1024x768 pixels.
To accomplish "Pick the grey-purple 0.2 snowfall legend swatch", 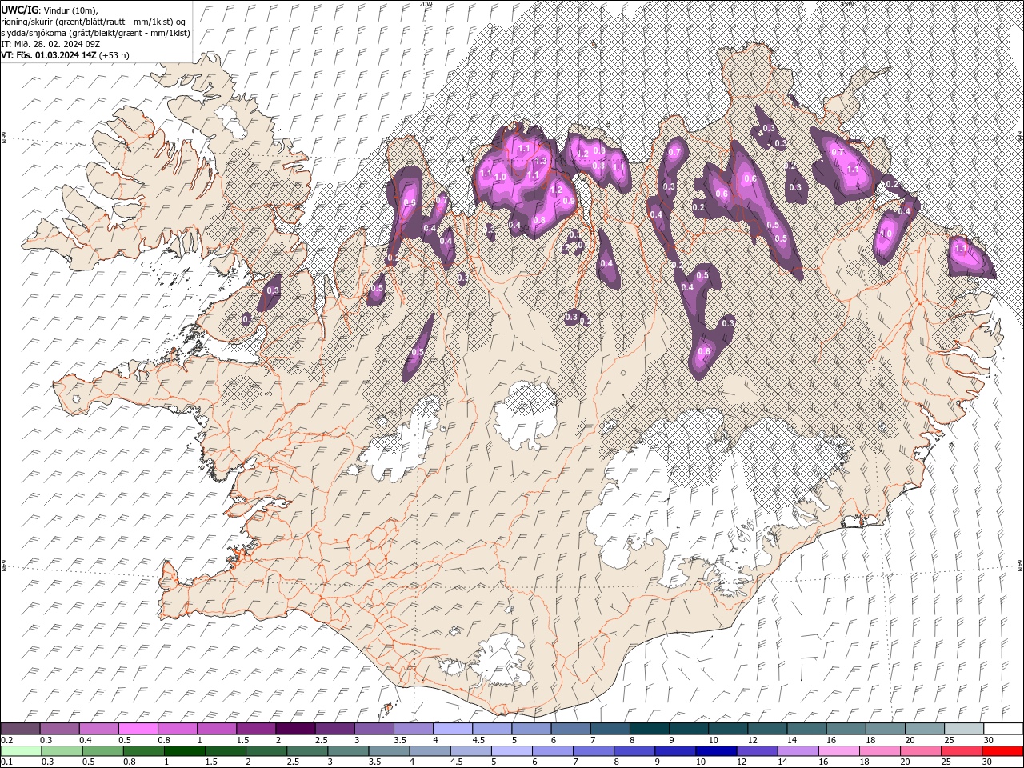I will point(20,728).
